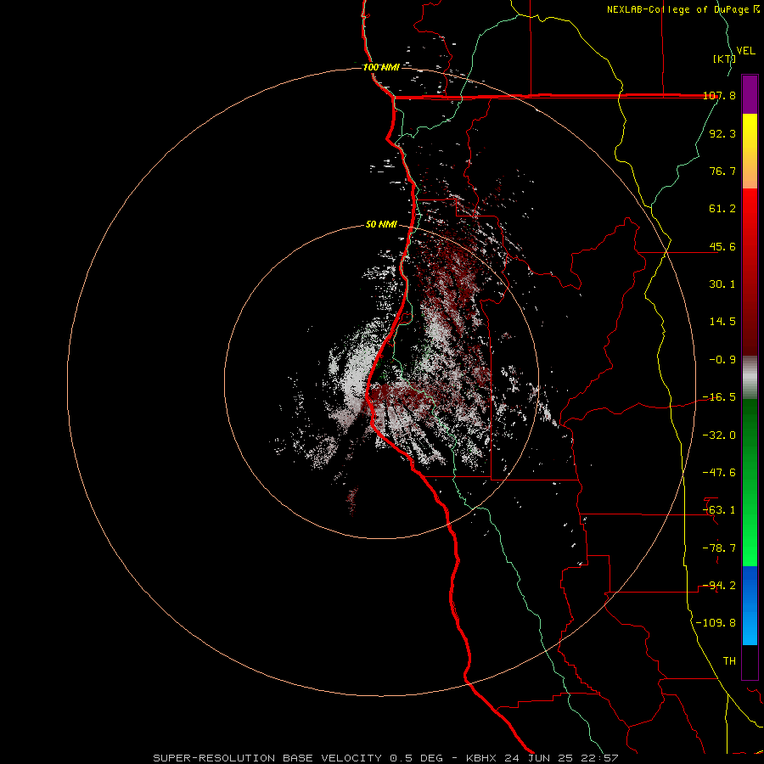Select the 30.1 scale value
Image resolution: width=764 pixels, height=764 pixels.
(722, 284)
